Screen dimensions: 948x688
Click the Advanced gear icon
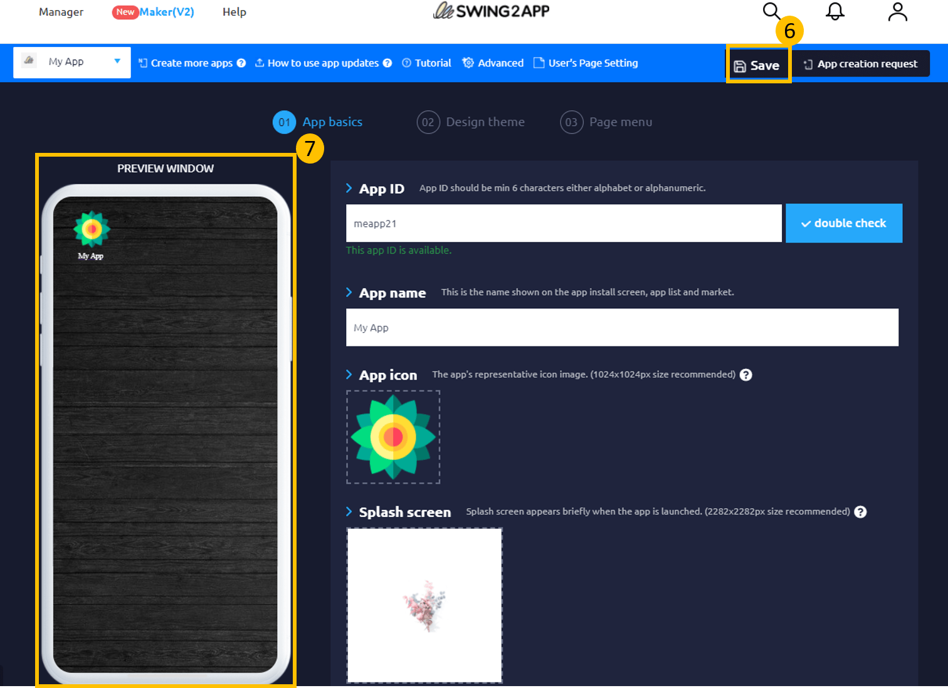(x=468, y=63)
